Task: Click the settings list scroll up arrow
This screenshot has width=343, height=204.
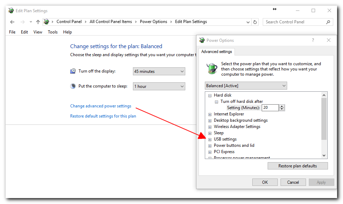Action: [x=324, y=95]
